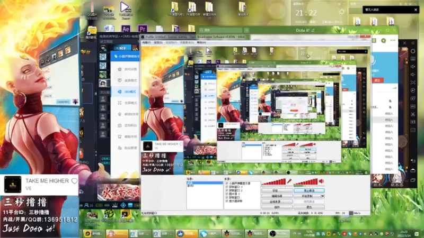Click the 设定 button in main OBS controls
424x238 pixels.
pos(277,190)
